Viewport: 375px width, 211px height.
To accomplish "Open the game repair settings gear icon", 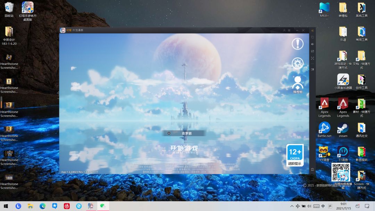I will [298, 63].
